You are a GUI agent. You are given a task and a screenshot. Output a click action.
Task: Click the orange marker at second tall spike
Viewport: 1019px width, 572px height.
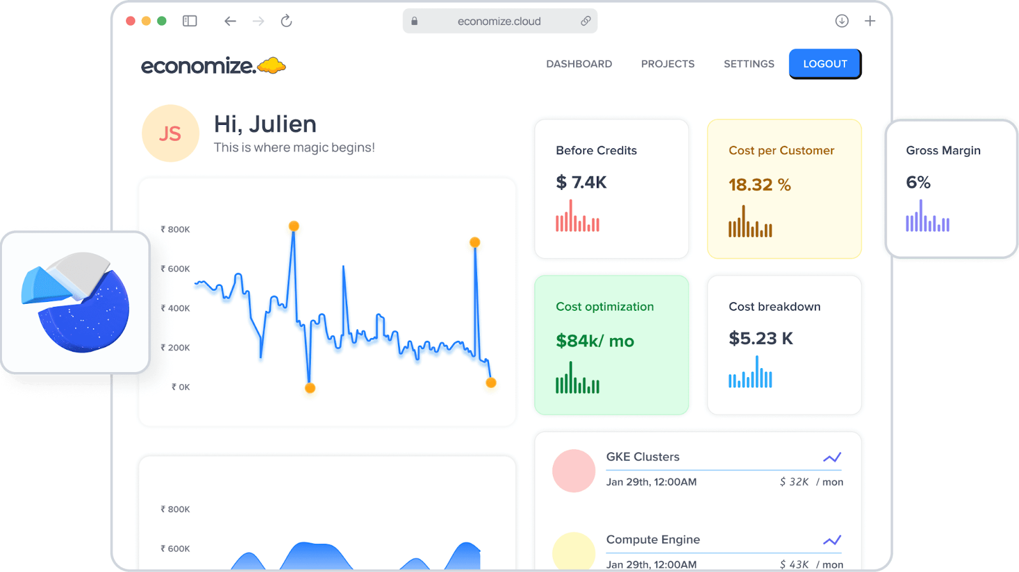474,242
